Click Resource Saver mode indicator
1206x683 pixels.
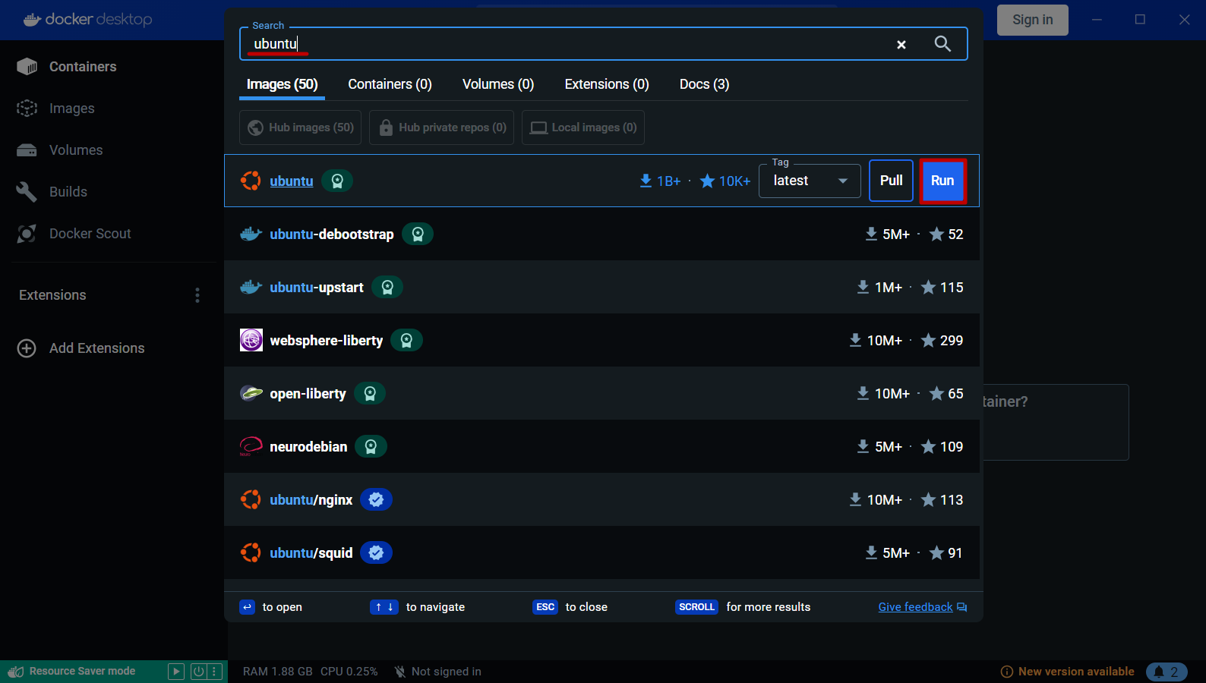coord(72,672)
